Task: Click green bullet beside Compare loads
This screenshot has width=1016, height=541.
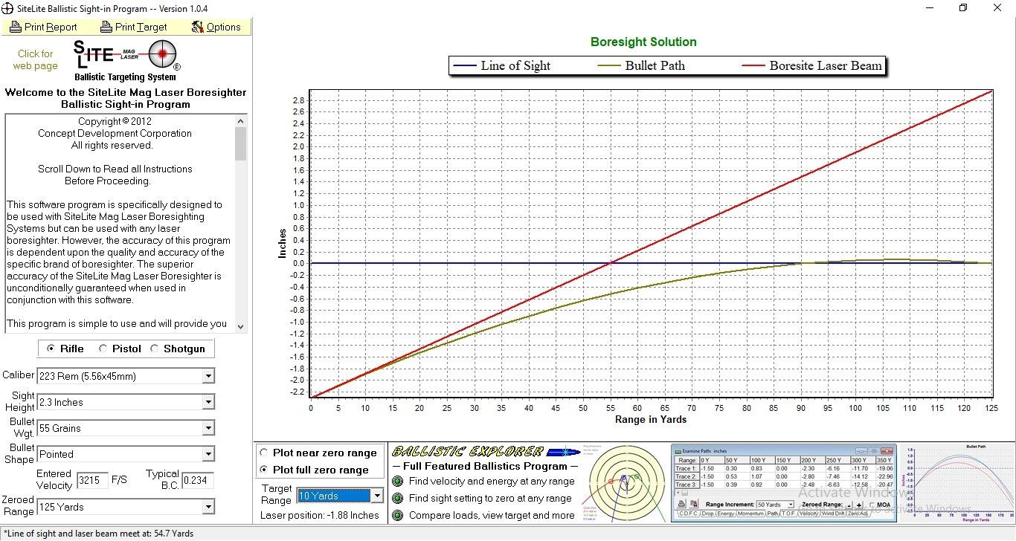Action: (x=397, y=515)
